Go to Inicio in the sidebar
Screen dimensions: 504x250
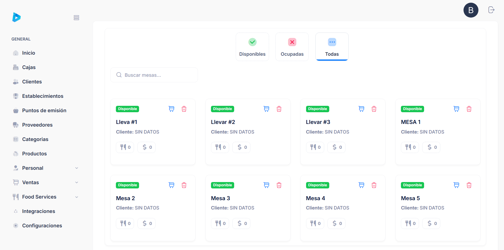tap(29, 53)
